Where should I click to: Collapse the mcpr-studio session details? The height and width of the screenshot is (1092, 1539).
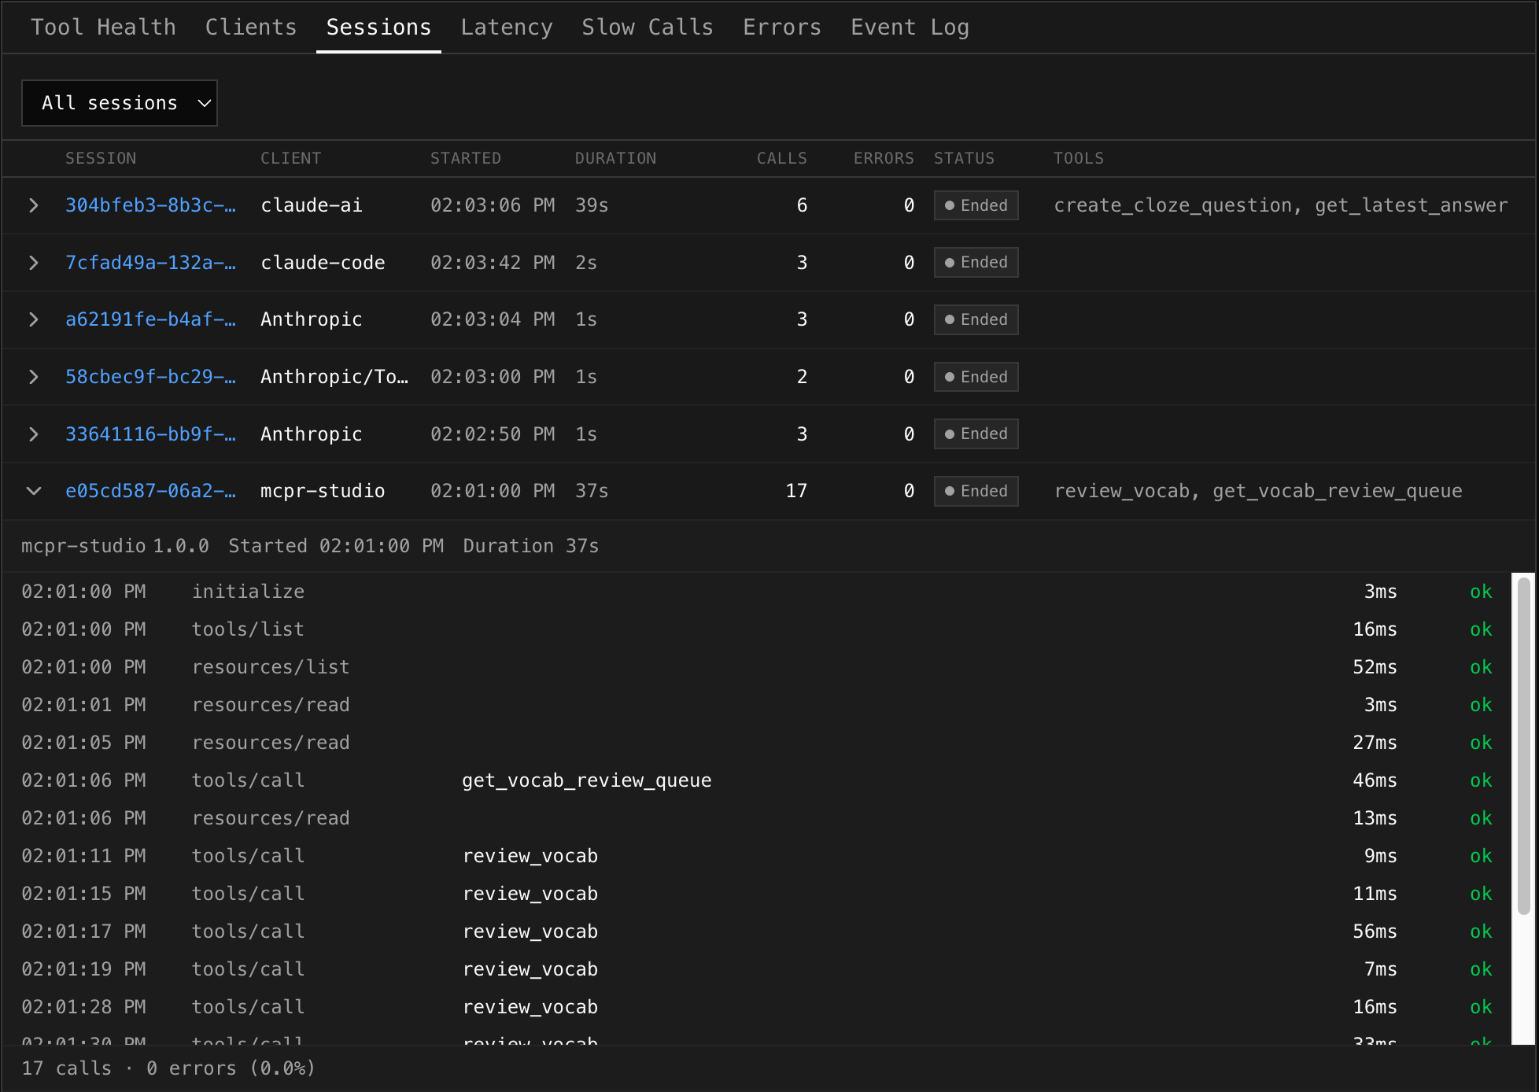tap(34, 490)
